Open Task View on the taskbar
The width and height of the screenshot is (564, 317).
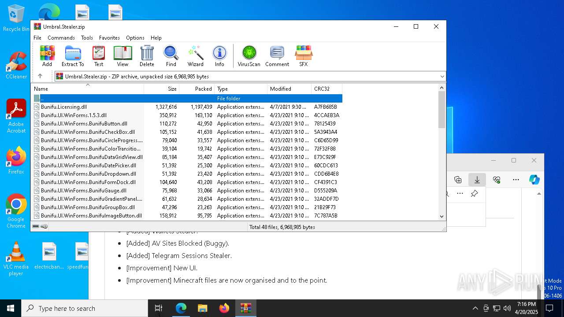click(159, 308)
